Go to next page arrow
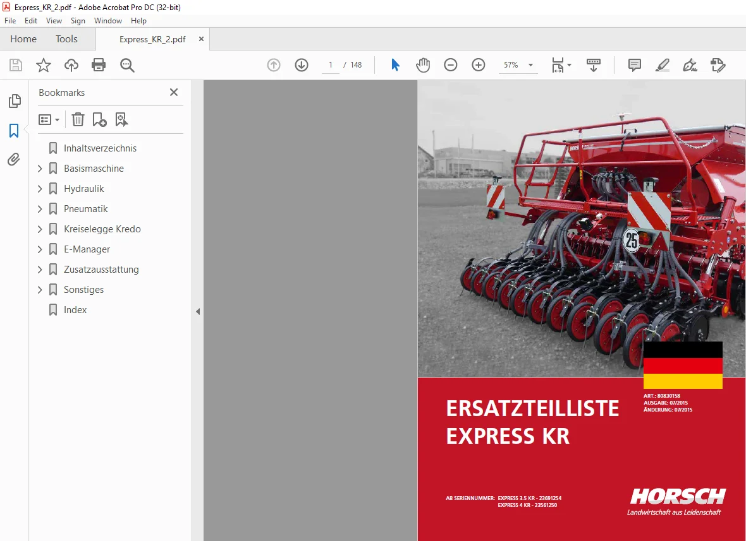746x541 pixels. (x=301, y=65)
